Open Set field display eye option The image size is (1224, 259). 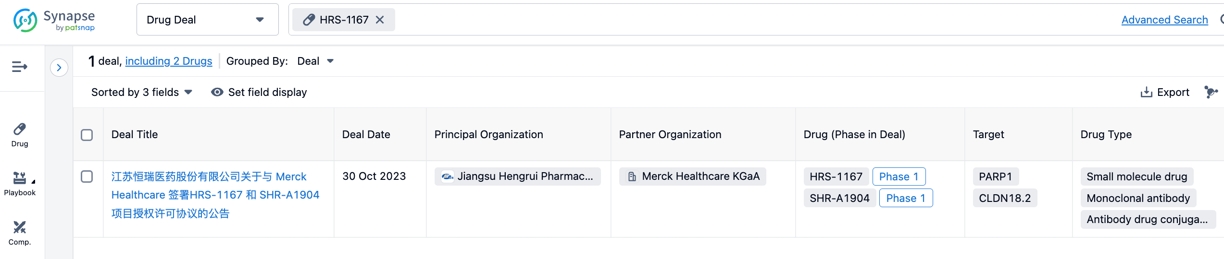259,92
